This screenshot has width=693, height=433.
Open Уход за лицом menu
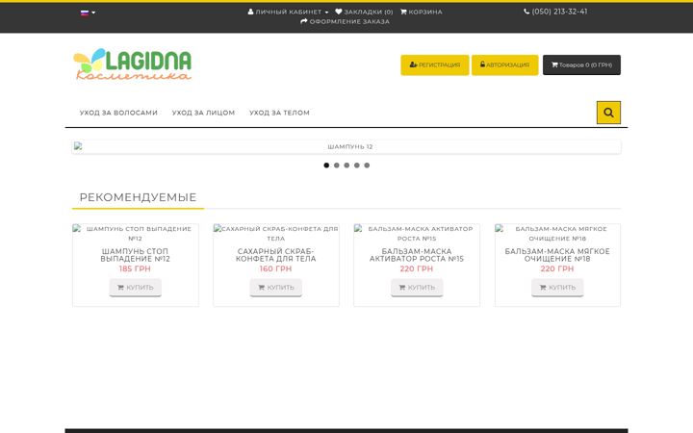pyautogui.click(x=203, y=113)
